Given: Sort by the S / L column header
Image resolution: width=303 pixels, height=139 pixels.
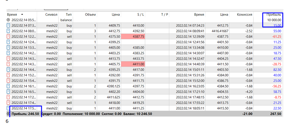Looking at the screenshot, I should 140,14.
